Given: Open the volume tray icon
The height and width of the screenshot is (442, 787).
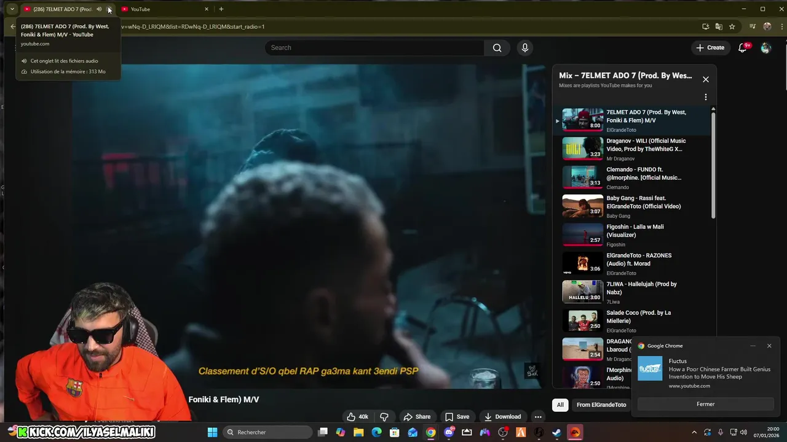Looking at the screenshot, I should tap(743, 432).
